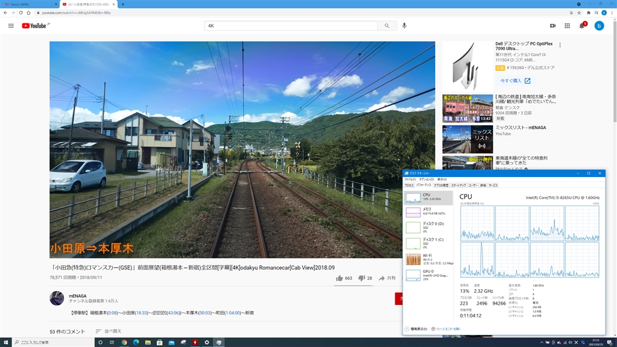Open the YouTube create video camera icon
Screen dimensions: 617x347
click(553, 25)
